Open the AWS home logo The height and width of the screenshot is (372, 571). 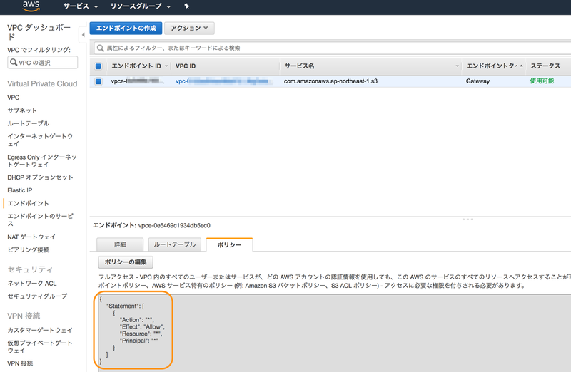tap(31, 6)
